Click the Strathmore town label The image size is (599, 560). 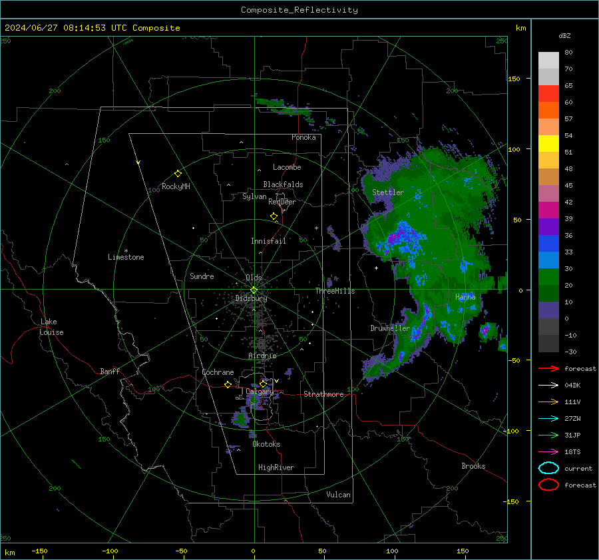click(323, 394)
